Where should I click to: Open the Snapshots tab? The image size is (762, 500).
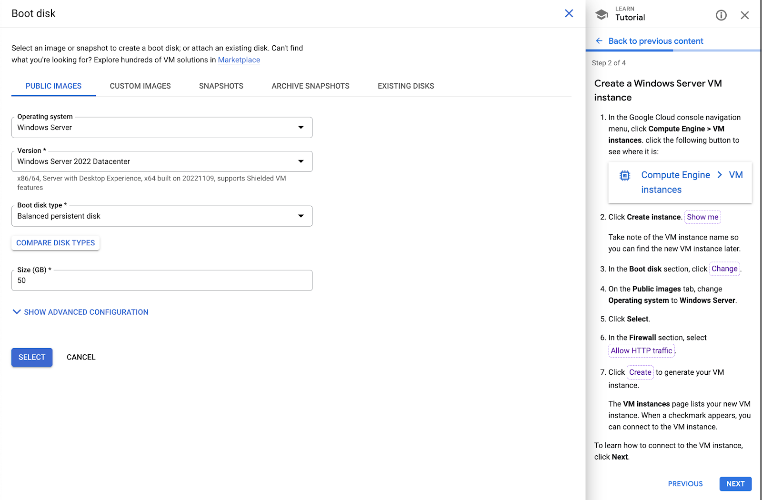221,86
